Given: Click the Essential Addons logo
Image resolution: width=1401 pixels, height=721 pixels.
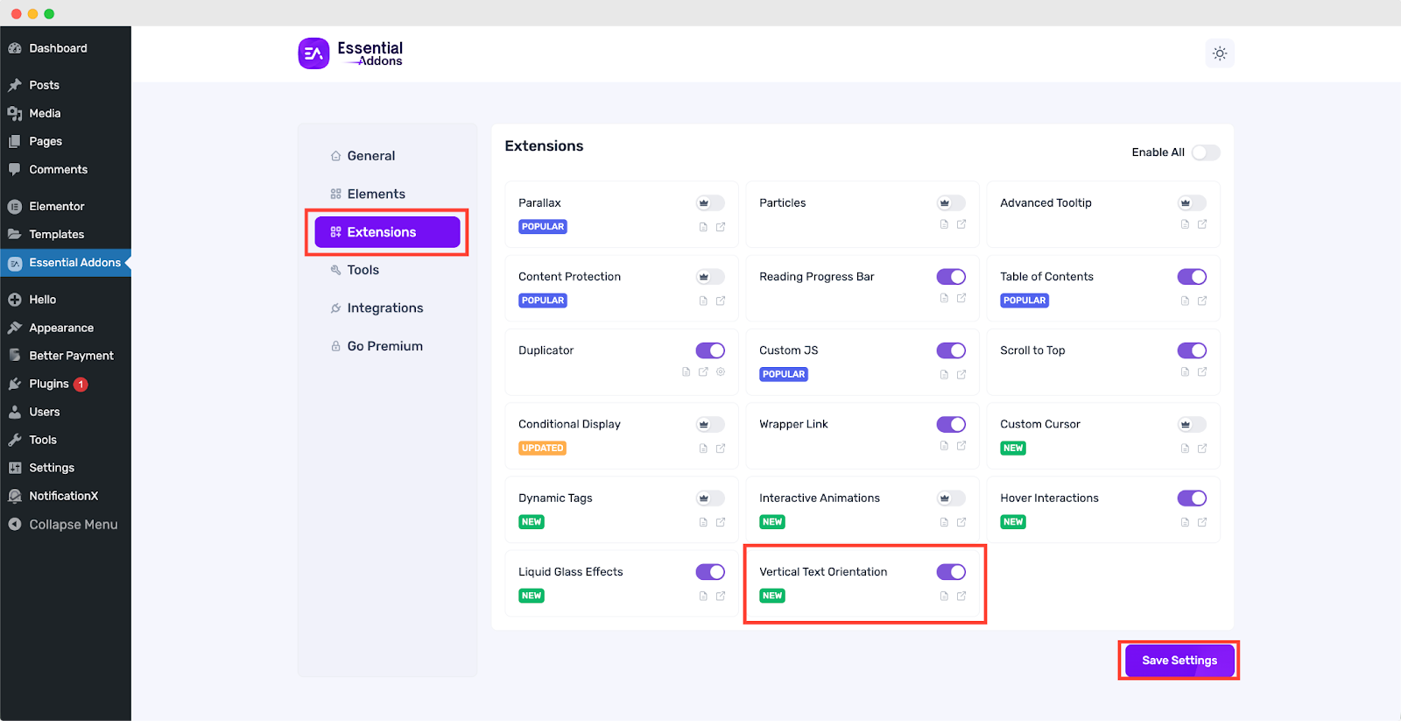Looking at the screenshot, I should (x=350, y=53).
